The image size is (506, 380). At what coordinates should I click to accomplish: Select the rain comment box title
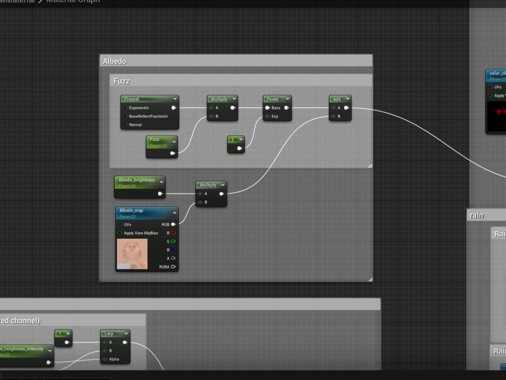pos(477,215)
